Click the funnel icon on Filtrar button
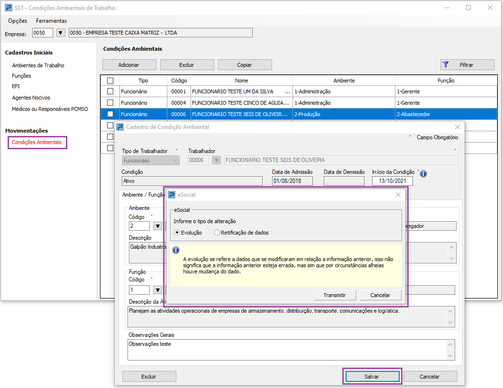Screen dimensions: 503x388 click(x=445, y=65)
